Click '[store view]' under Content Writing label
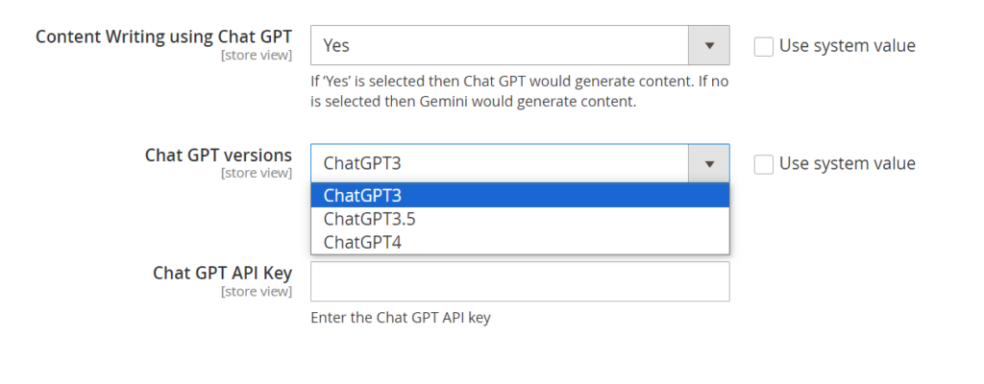 [x=256, y=56]
